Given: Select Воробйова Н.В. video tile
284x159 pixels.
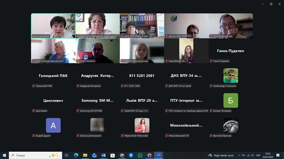Looking at the screenshot, I should [x=186, y=51].
